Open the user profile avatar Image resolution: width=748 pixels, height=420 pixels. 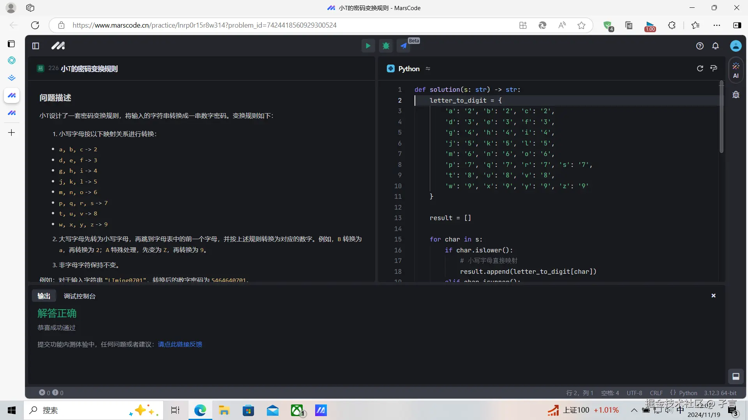click(736, 45)
